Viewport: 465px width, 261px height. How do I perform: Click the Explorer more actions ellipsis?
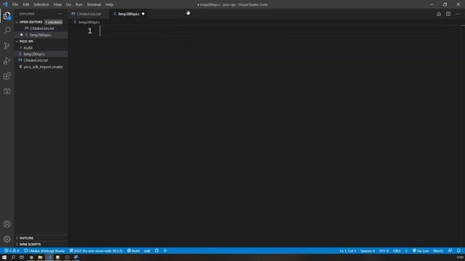coord(60,14)
